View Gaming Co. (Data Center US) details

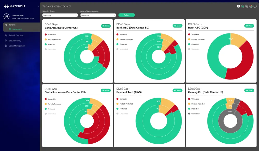(x=249, y=90)
